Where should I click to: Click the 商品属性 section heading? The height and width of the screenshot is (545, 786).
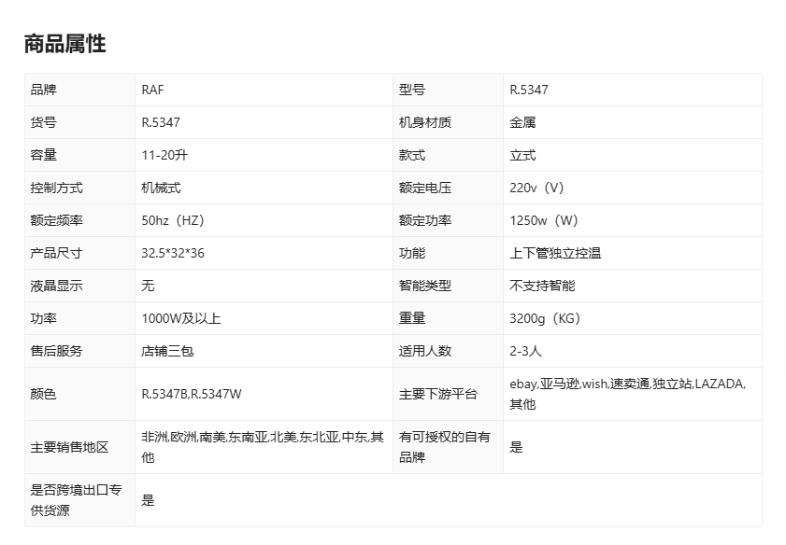point(64,43)
